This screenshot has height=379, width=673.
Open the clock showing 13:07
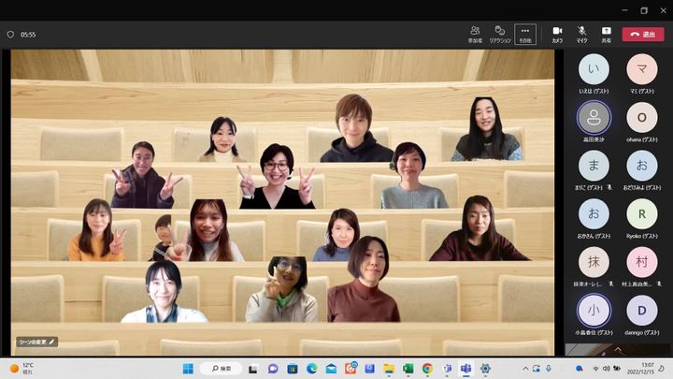click(x=647, y=369)
